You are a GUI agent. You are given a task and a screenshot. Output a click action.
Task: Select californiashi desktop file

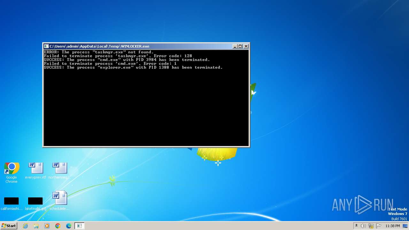click(12, 203)
